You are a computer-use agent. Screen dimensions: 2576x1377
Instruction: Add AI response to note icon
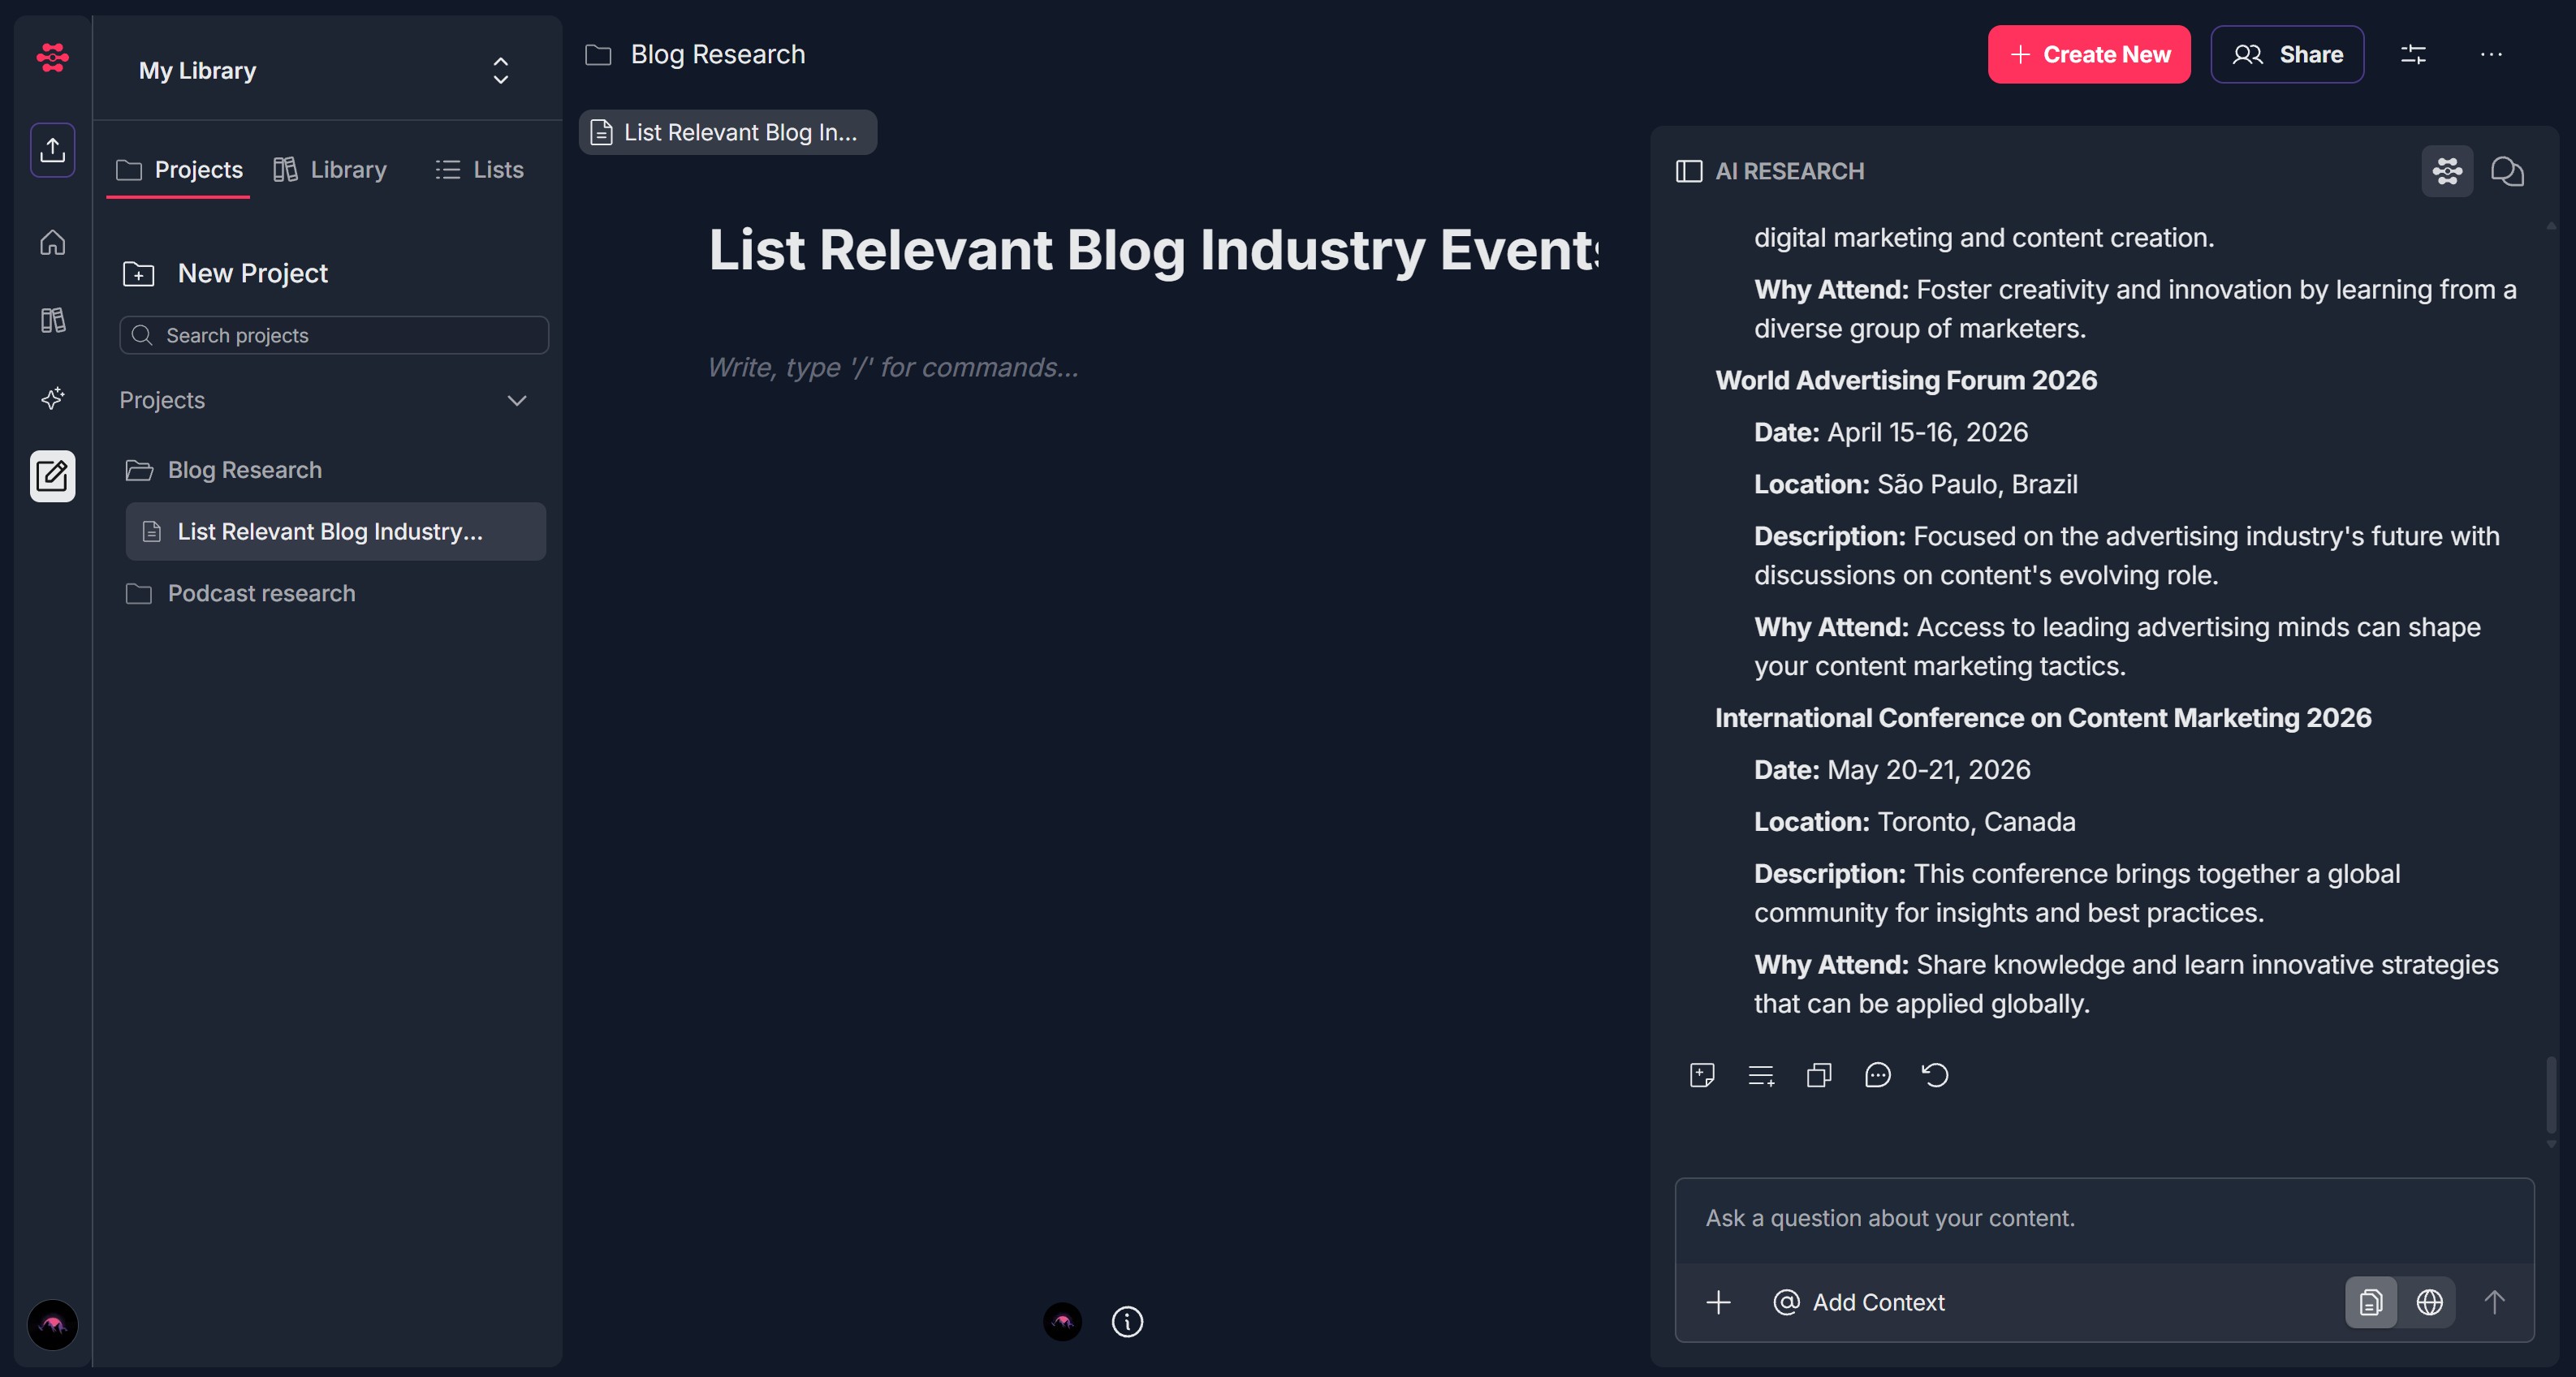click(1702, 1075)
